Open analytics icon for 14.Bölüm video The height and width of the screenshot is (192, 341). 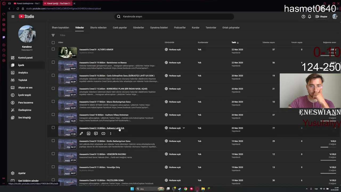coord(88,134)
